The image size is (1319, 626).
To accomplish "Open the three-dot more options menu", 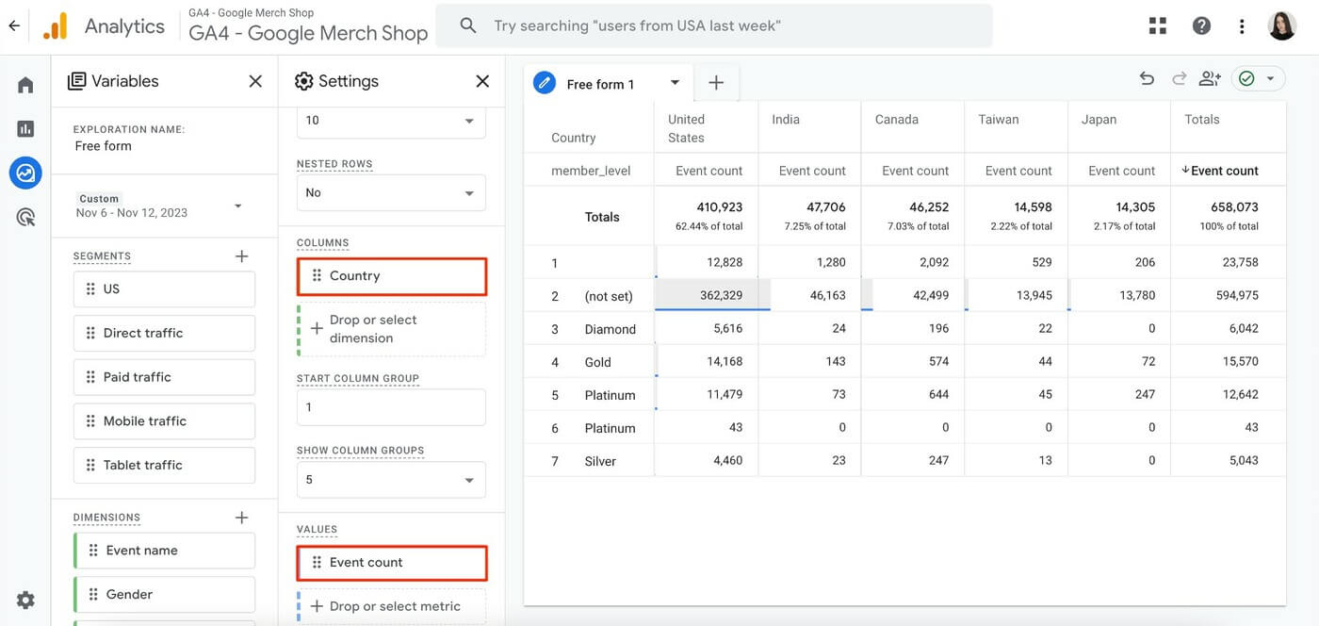I will [x=1242, y=25].
